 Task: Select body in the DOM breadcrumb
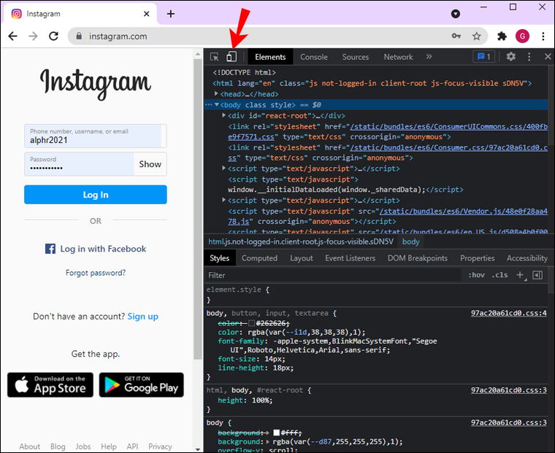pyautogui.click(x=410, y=241)
